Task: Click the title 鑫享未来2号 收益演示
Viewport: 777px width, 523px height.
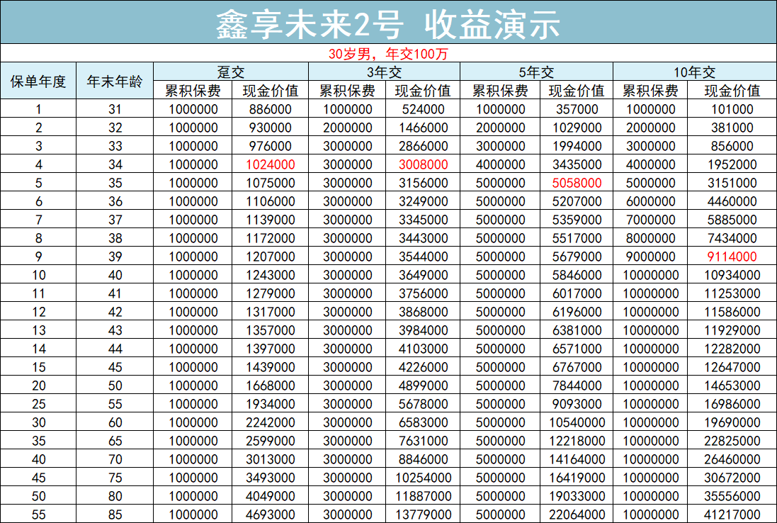Action: [388, 24]
